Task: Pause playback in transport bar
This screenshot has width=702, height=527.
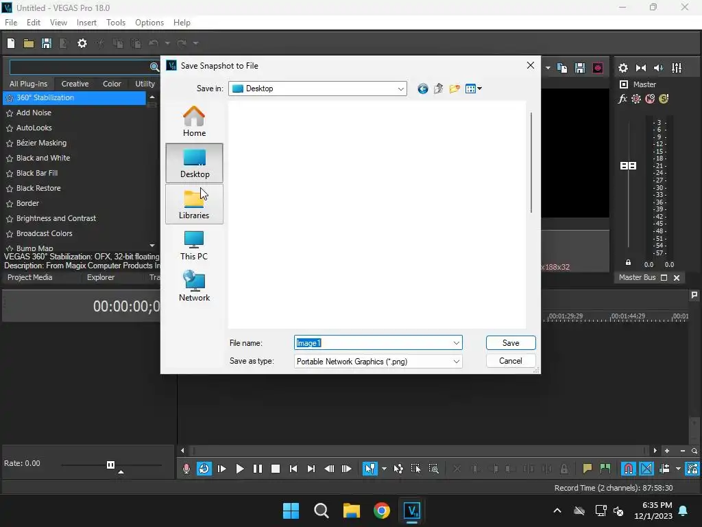Action: [258, 469]
